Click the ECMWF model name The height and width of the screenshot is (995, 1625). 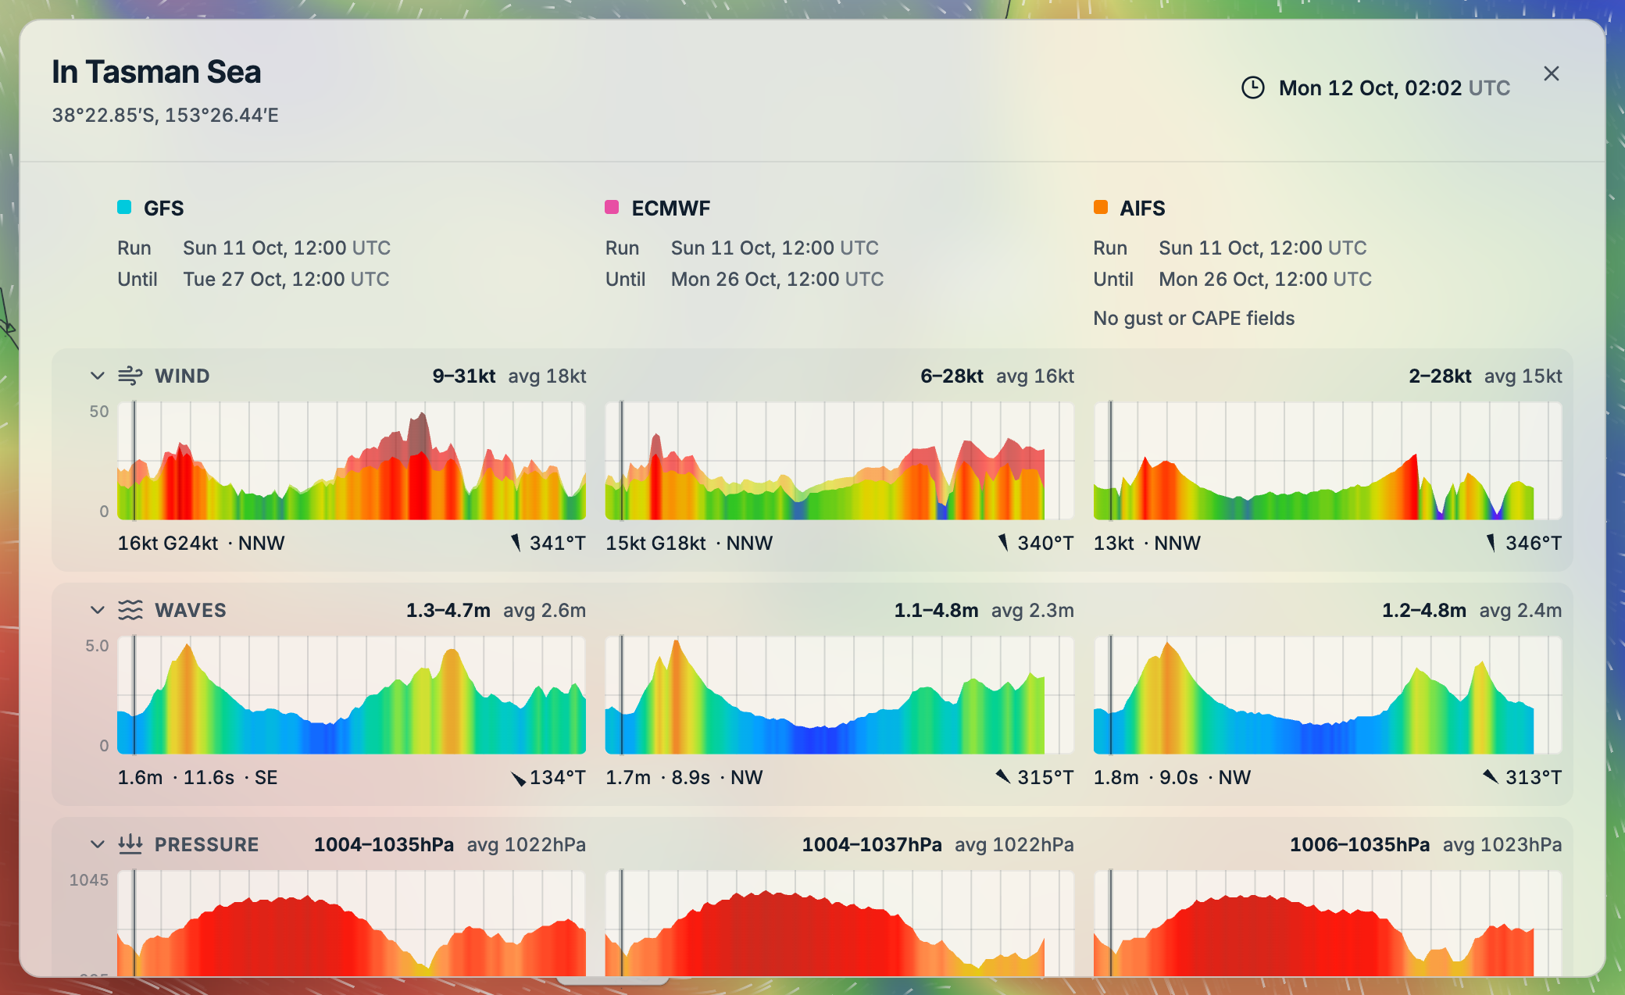click(x=671, y=209)
